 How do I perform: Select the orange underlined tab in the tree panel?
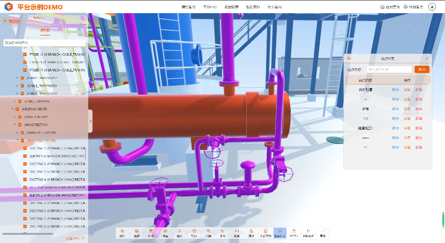(45, 31)
